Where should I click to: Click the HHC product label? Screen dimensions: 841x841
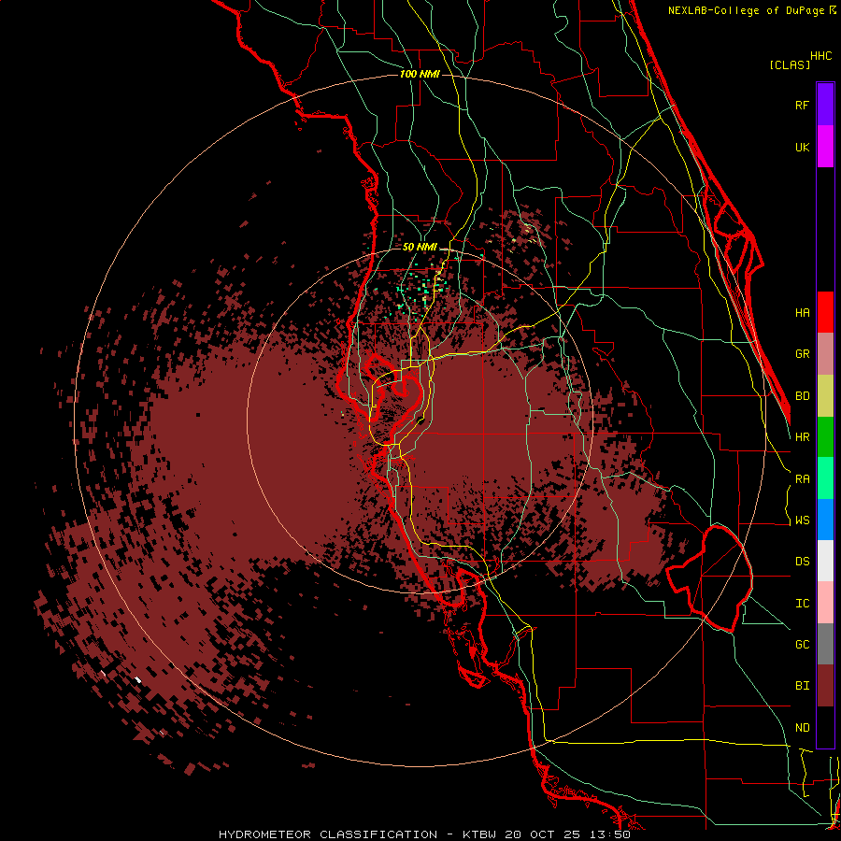click(820, 56)
